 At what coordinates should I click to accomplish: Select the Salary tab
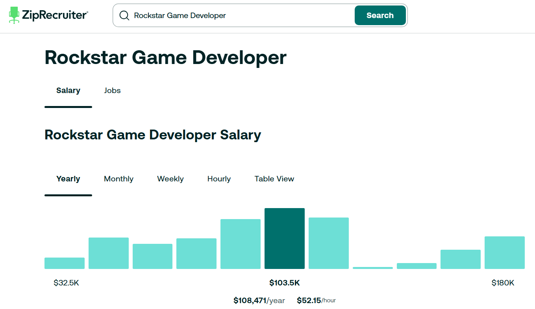68,91
